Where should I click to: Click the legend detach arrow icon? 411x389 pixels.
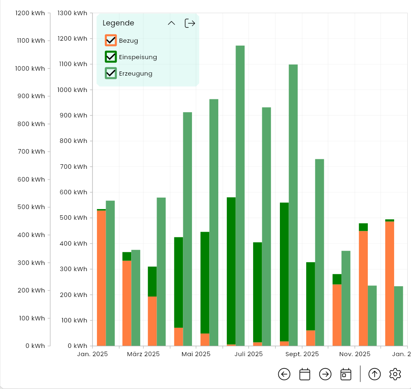tap(189, 23)
